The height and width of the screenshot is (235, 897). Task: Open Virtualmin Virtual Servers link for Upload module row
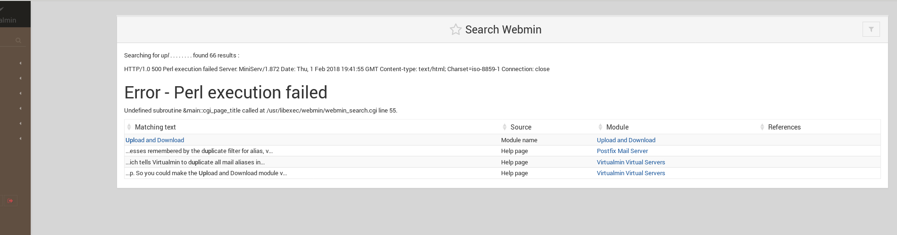point(631,173)
